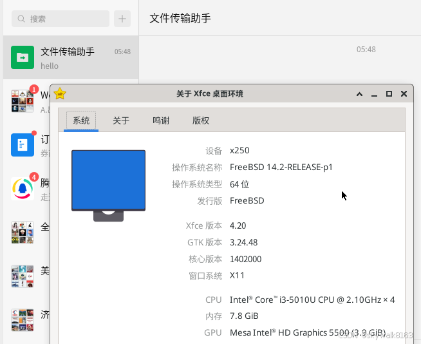Viewport: 421px width, 344px height.
Task: Click the plus button beside search
Action: (122, 19)
